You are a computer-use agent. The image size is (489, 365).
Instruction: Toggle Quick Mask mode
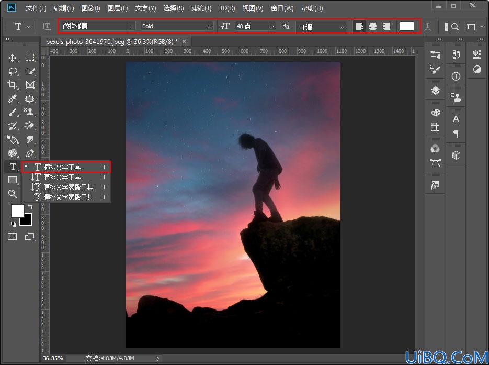(13, 236)
